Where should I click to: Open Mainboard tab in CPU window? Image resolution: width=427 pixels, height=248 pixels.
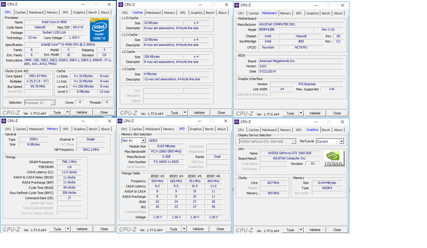tap(36, 12)
